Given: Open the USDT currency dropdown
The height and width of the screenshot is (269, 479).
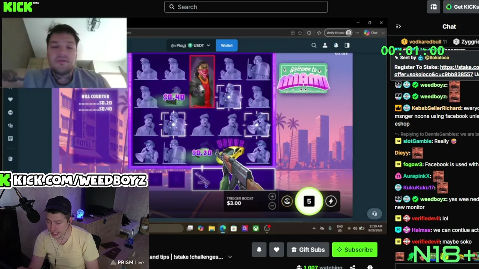Looking at the screenshot, I should (x=190, y=45).
